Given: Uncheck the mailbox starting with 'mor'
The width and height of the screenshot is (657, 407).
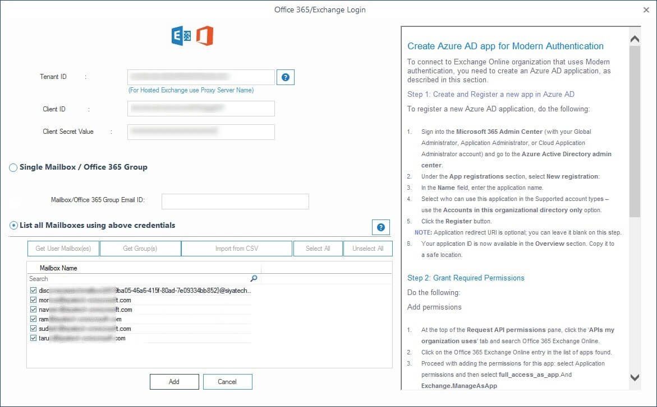Looking at the screenshot, I should (34, 300).
